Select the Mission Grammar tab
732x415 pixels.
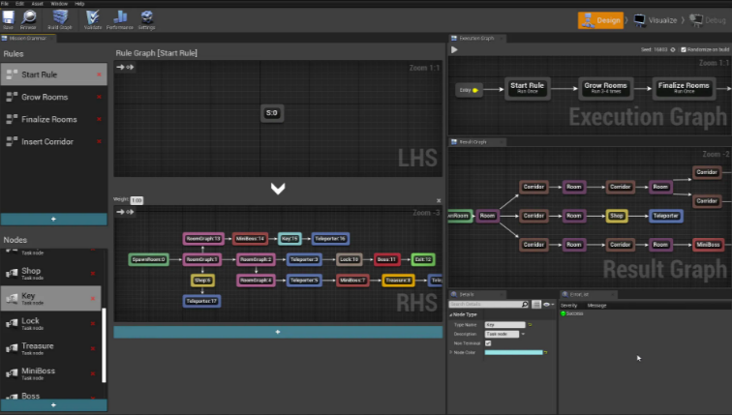27,39
